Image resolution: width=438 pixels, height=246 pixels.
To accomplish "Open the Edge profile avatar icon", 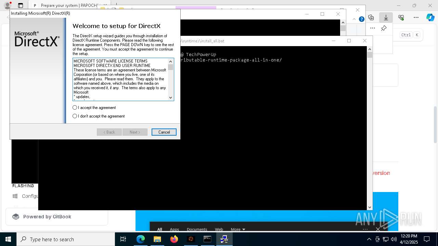I will (7, 5).
